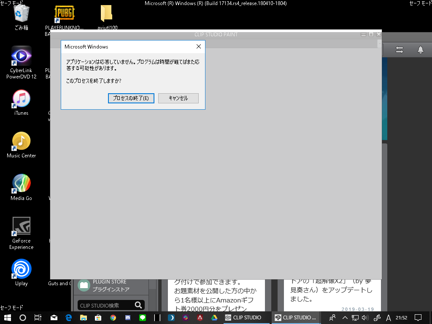Launch Microsoft Edge from taskbar

click(x=69, y=318)
